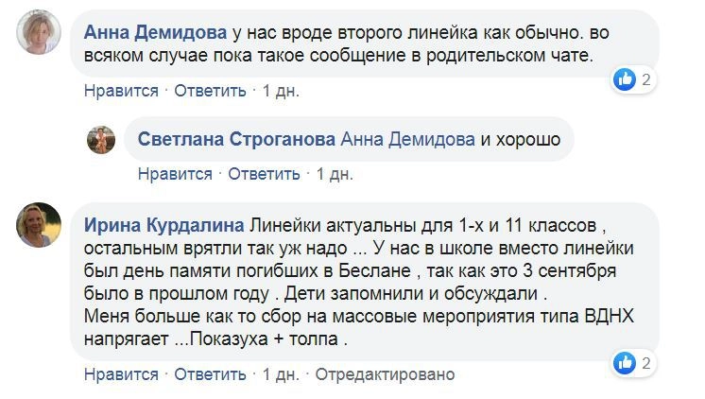The width and height of the screenshot is (705, 399).
Task: Show reaction count 2 on Ирина Курдалина's comment
Action: pos(646,361)
